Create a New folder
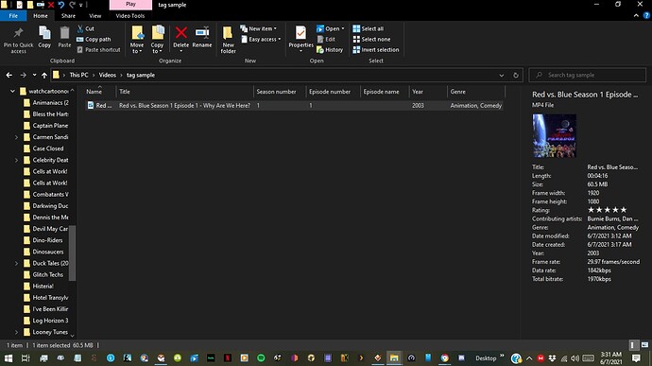This screenshot has height=366, width=652. pos(228,40)
